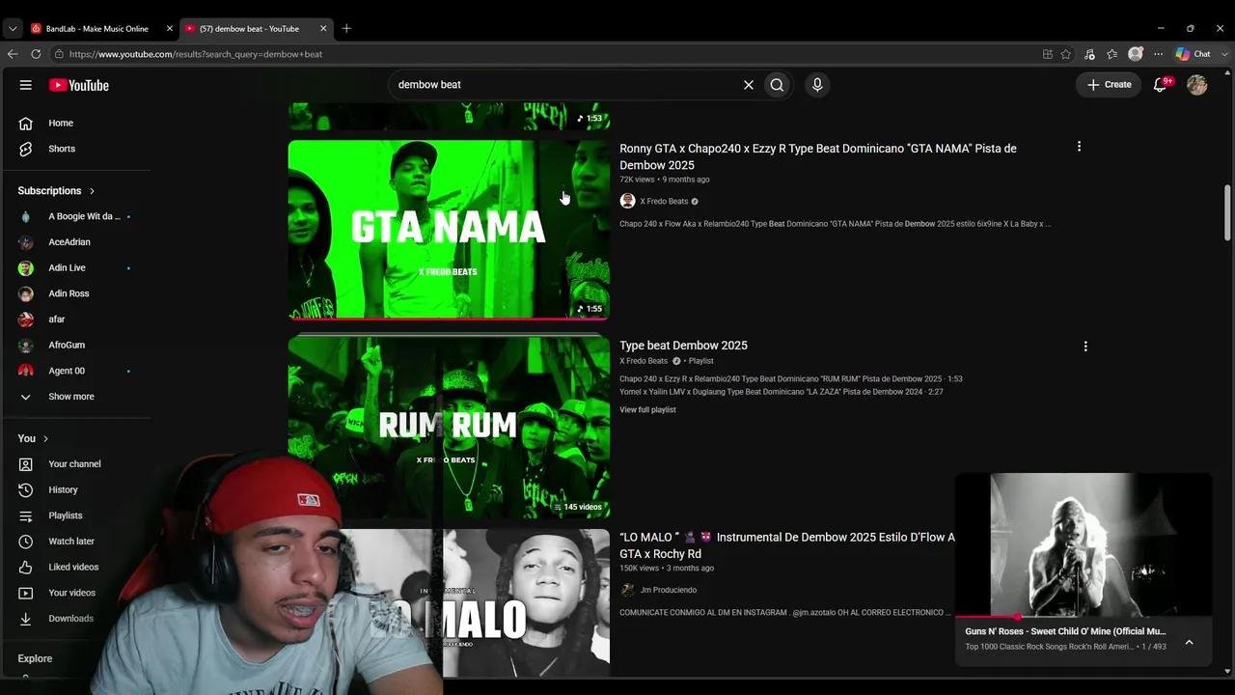Open browser settings and more ellipsis
The width and height of the screenshot is (1235, 695).
tap(1158, 54)
